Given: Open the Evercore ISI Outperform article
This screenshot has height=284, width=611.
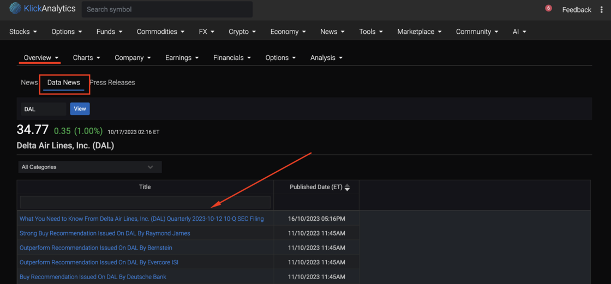Looking at the screenshot, I should [99, 263].
